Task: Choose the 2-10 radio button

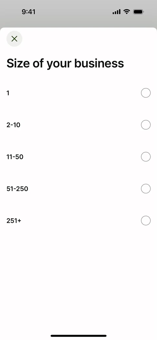Action: [146, 125]
